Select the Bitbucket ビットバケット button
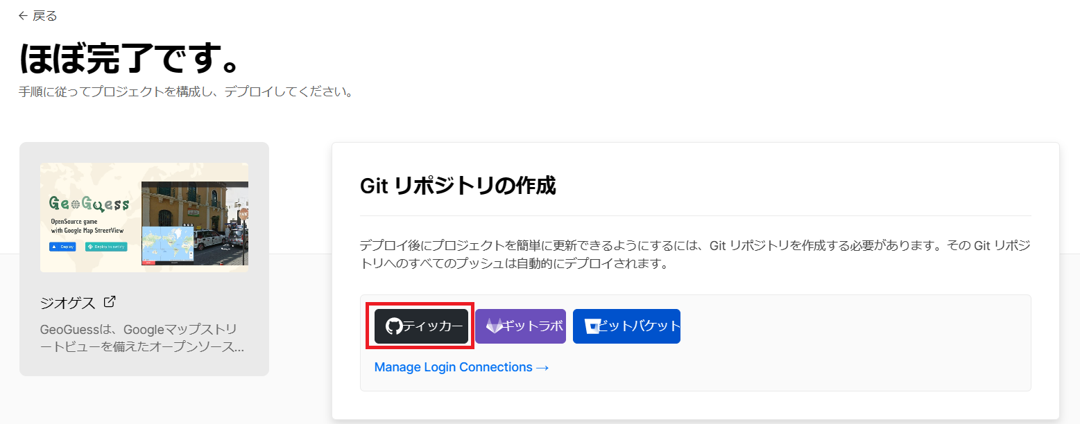 pos(626,326)
